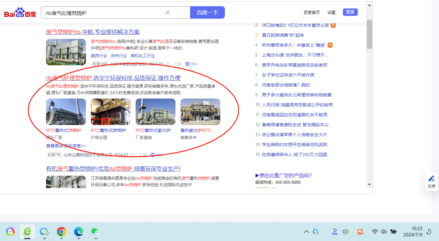Viewport: 439px width, 241px height.
Task: Open the RTO蓄热式燃烧炉 product thumbnail
Action: (x=110, y=112)
